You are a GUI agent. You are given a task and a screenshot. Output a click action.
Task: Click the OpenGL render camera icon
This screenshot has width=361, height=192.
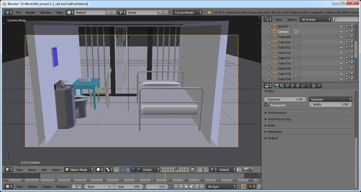246,170
